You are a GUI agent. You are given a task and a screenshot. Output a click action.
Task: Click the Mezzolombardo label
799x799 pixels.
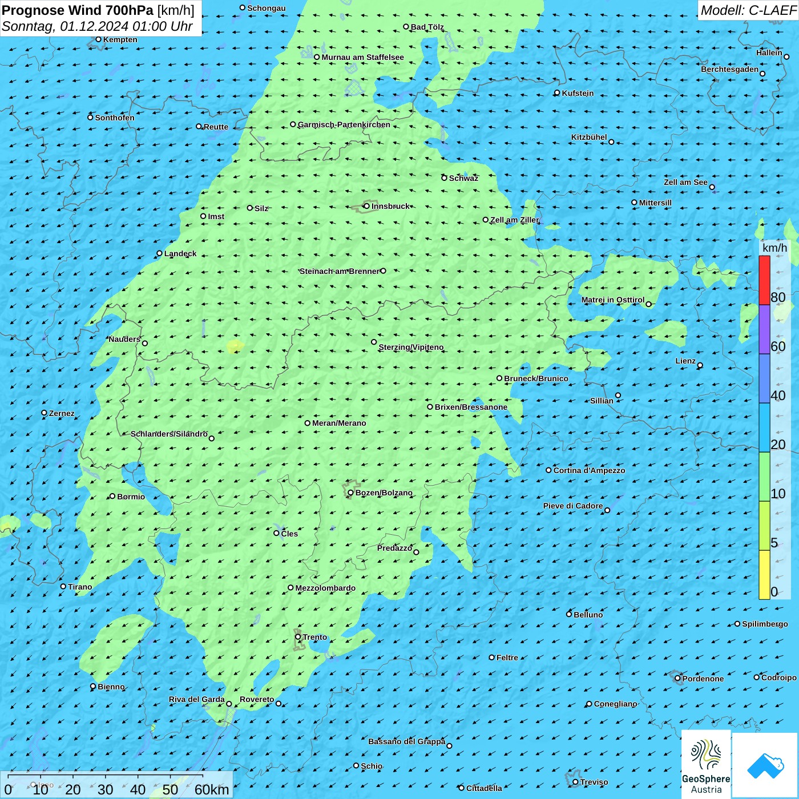[325, 588]
